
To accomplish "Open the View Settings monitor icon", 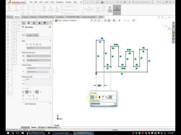I will (x=133, y=20).
